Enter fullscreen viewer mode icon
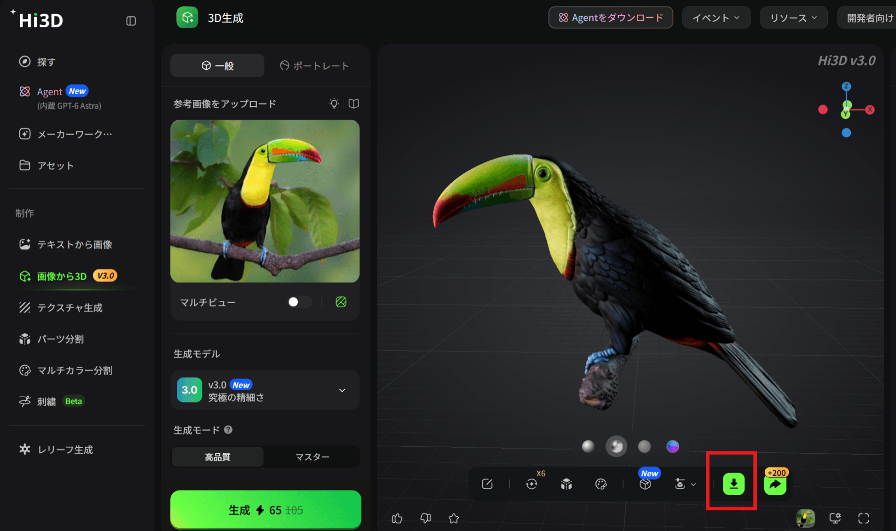The width and height of the screenshot is (896, 531). pos(864,518)
